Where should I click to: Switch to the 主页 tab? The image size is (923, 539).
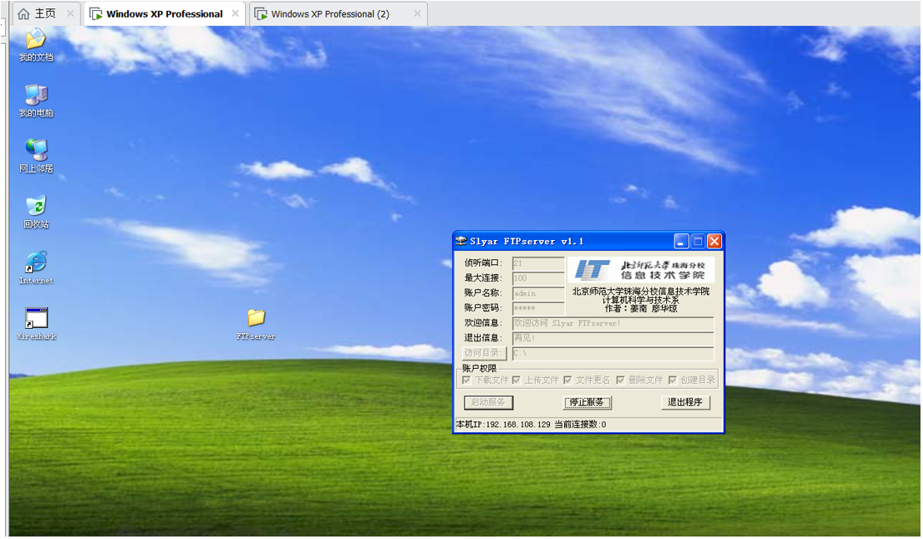coord(45,13)
